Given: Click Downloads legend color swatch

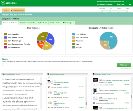Looking at the screenshot, I should (5, 47).
